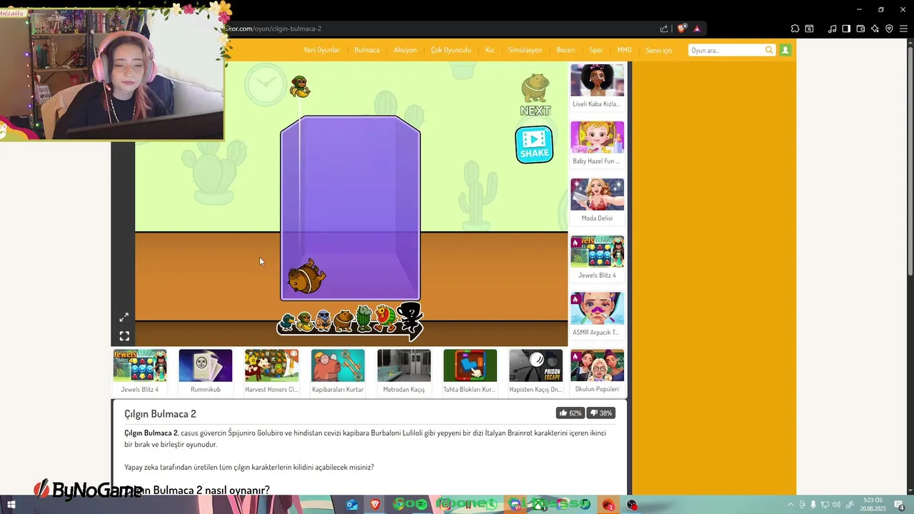
Task: Open Brave Shields lion icon
Action: click(682, 29)
